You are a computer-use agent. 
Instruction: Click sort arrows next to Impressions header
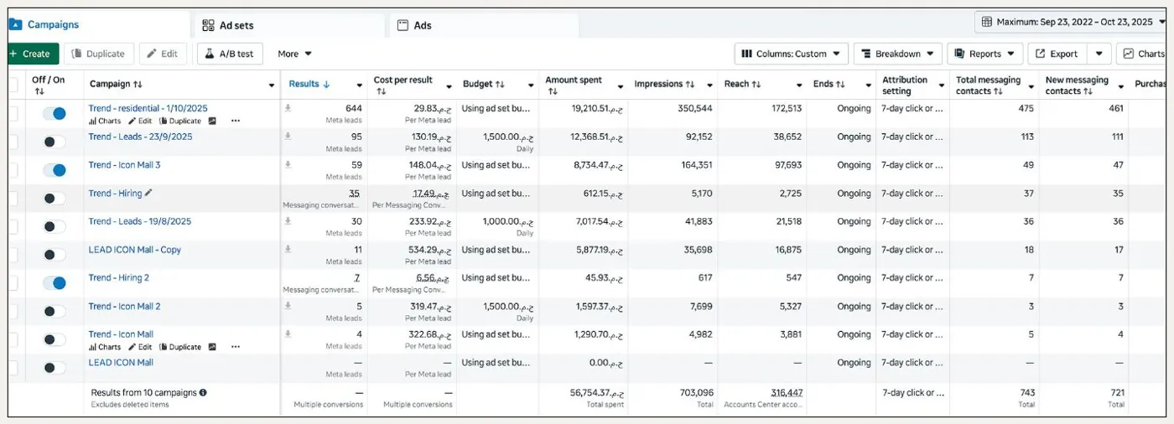tap(690, 85)
